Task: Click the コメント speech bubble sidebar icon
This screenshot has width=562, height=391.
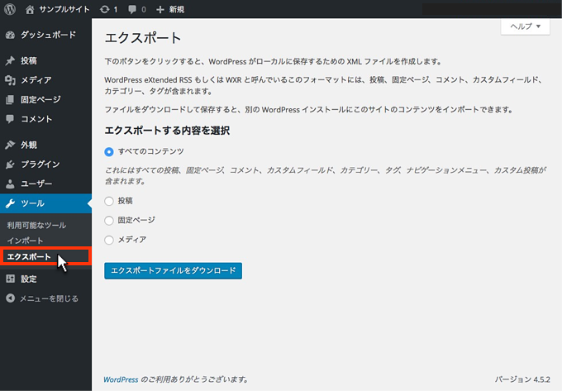Action: coord(10,119)
